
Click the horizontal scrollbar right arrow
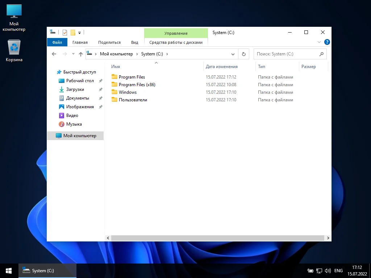[328, 238]
